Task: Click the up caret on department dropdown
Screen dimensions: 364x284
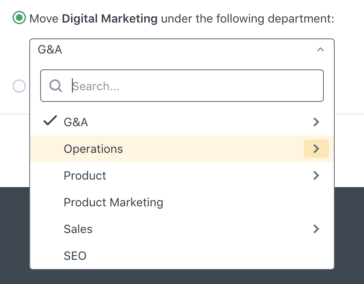Action: (x=320, y=50)
